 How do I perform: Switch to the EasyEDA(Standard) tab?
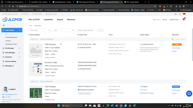(63, 2)
